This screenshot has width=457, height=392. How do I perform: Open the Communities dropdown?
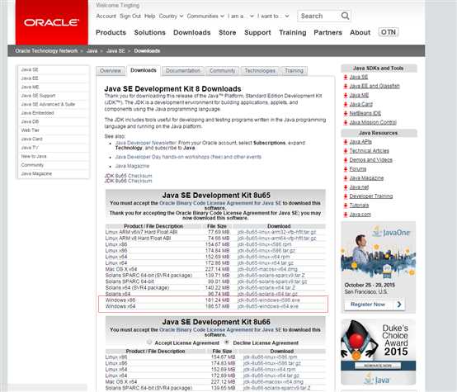(205, 16)
